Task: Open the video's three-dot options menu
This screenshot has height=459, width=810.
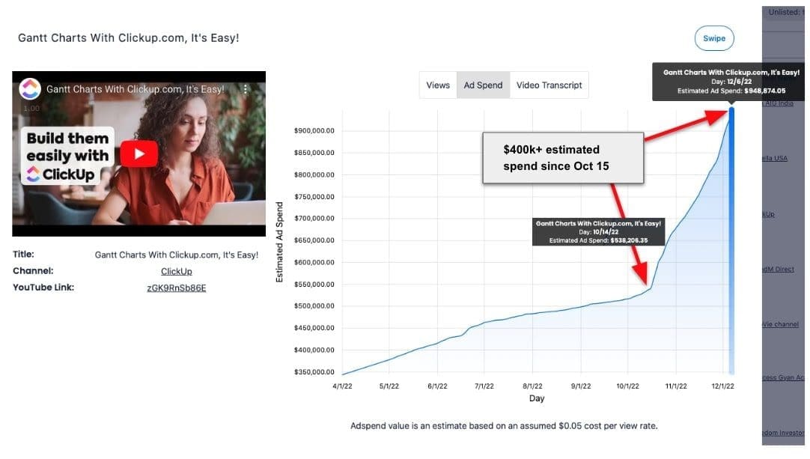Action: [244, 89]
